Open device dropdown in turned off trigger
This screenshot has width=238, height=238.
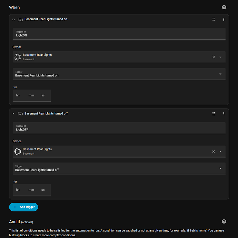pyautogui.click(x=220, y=151)
